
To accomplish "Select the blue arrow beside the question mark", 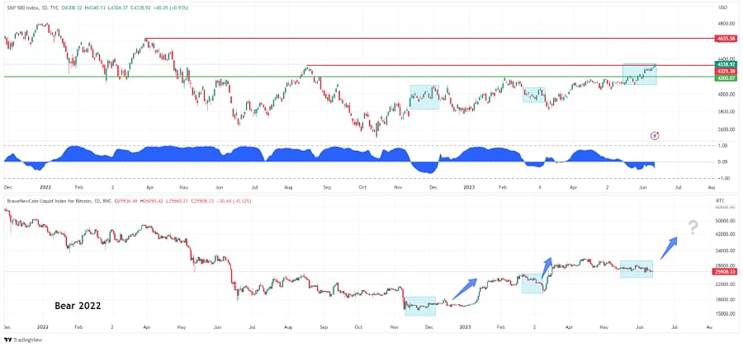I will coord(669,247).
